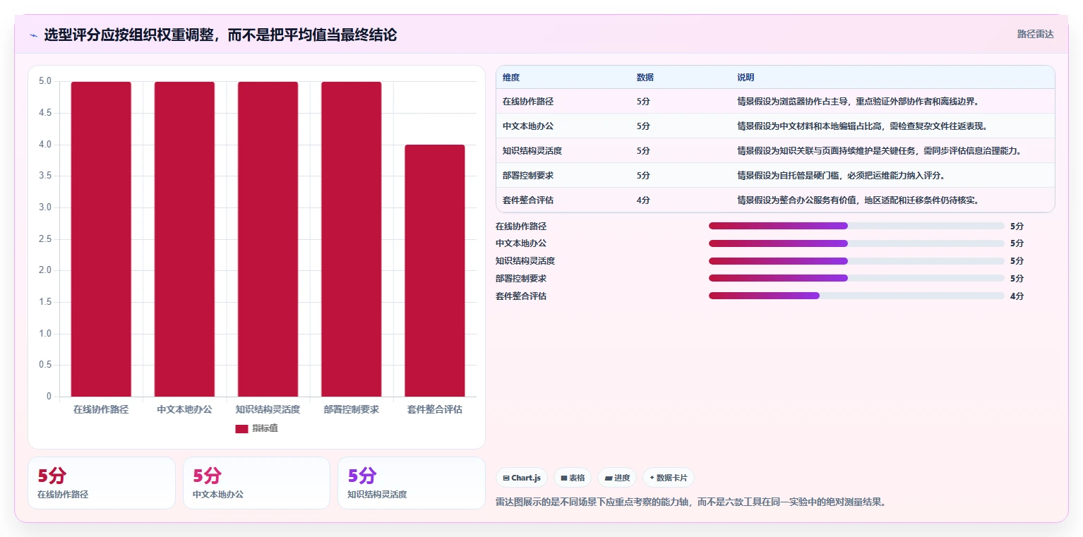This screenshot has height=537, width=1083.
Task: Click the 套件整合评估 bar in chart
Action: coord(435,270)
